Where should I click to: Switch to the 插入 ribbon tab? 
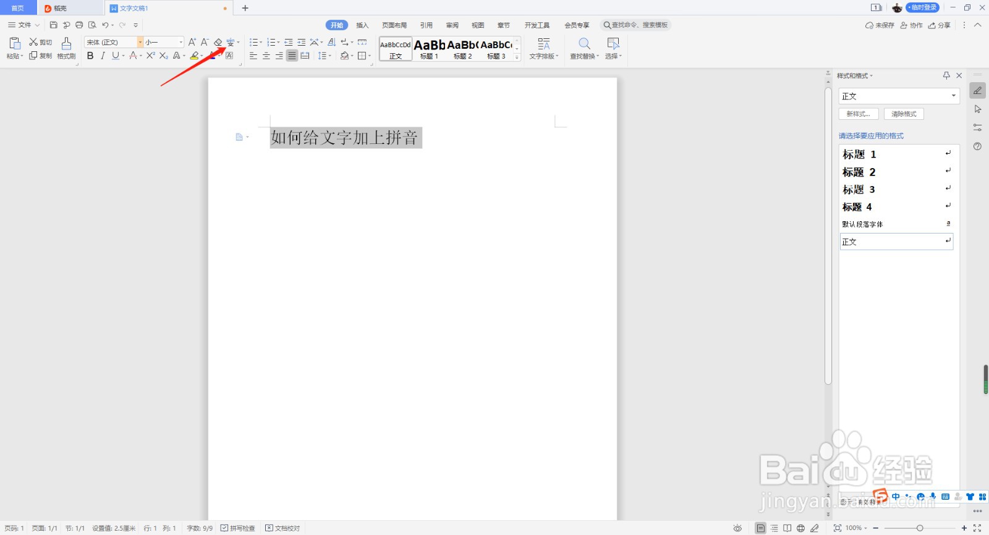[362, 25]
